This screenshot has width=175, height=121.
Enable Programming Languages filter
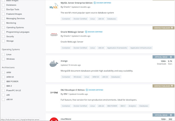[x=3, y=32]
